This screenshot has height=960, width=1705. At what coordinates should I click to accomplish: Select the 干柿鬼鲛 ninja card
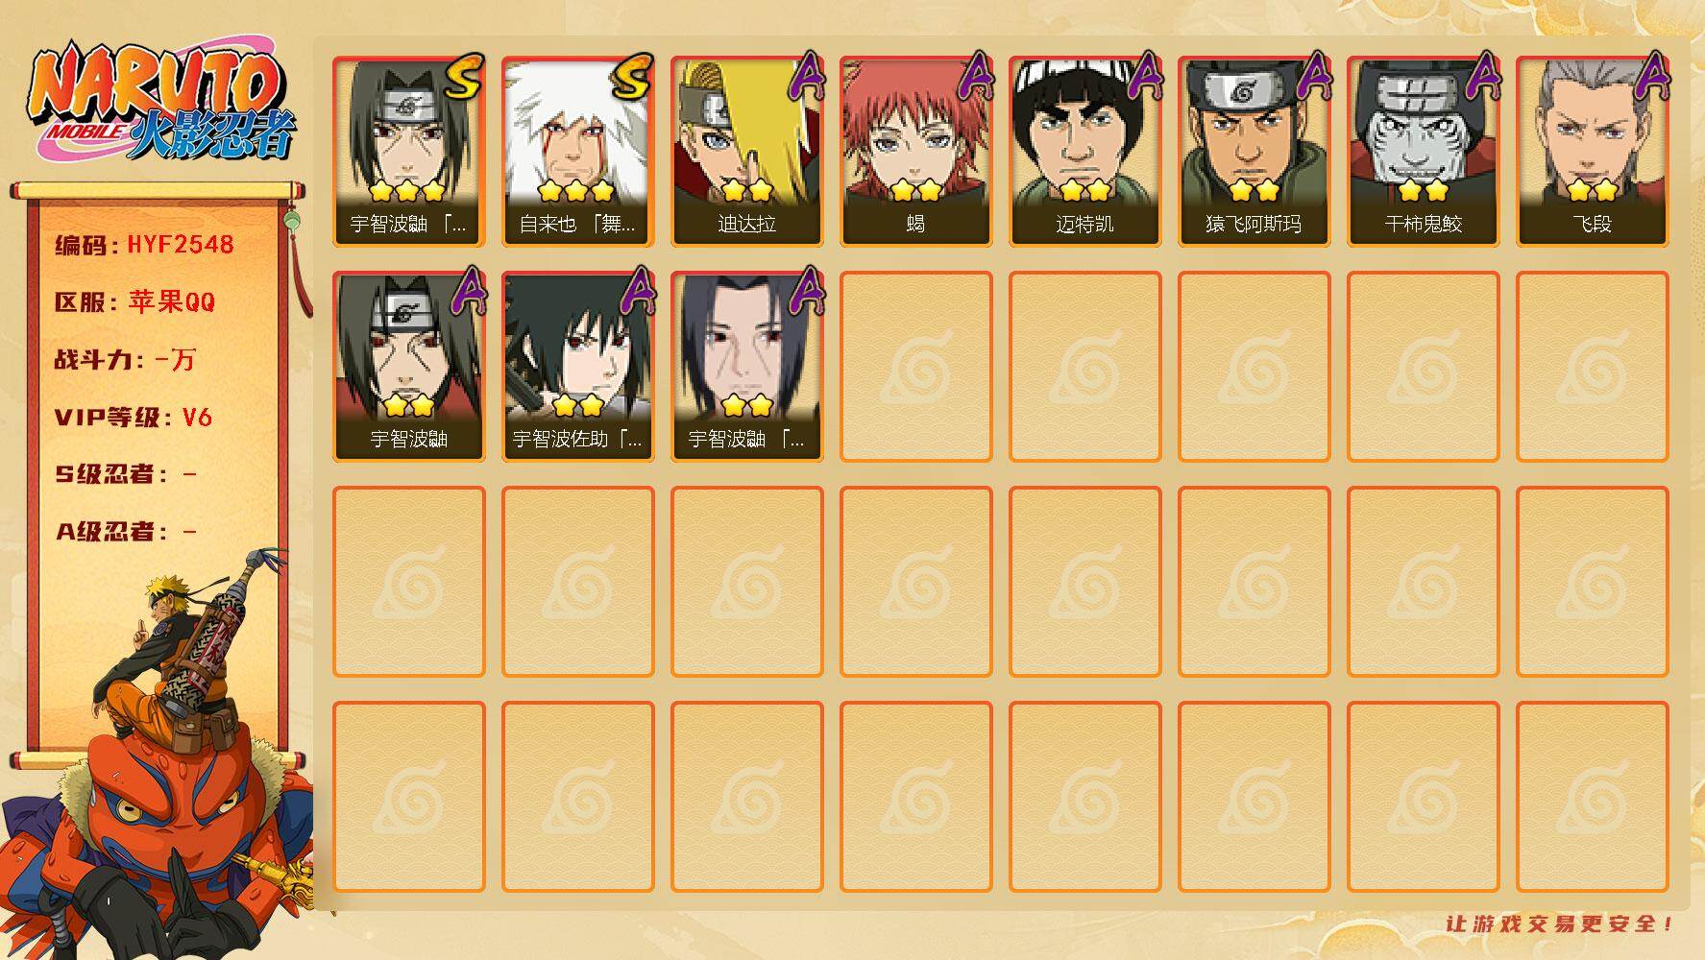point(1423,152)
